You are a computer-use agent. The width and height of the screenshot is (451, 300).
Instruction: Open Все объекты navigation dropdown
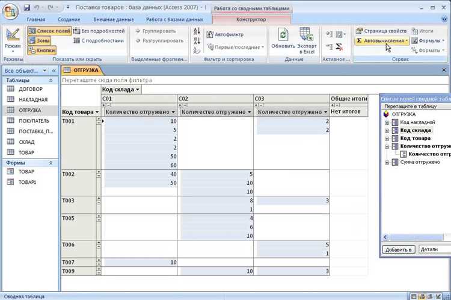[x=44, y=70]
